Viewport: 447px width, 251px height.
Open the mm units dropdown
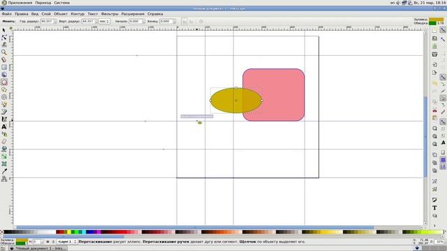pos(104,22)
